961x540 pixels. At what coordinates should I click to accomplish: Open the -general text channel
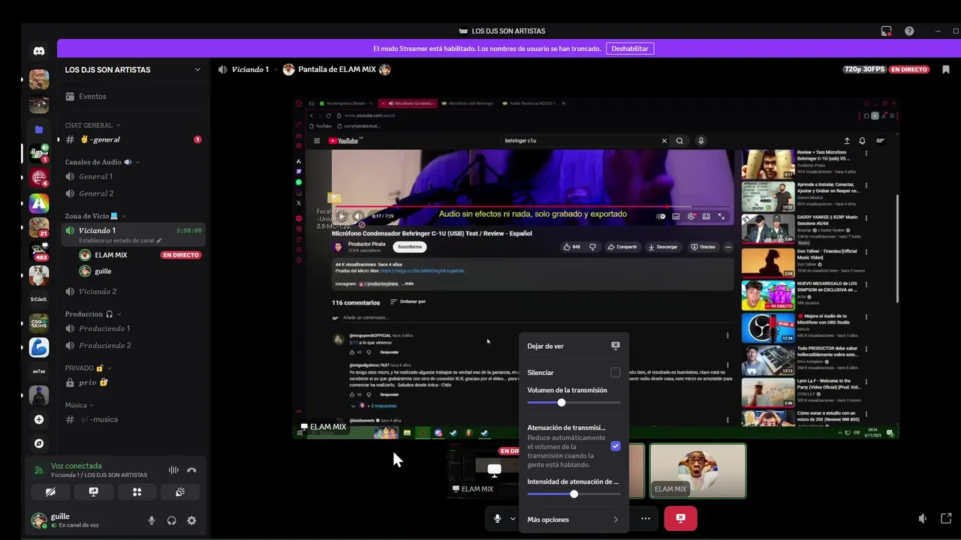[133, 139]
